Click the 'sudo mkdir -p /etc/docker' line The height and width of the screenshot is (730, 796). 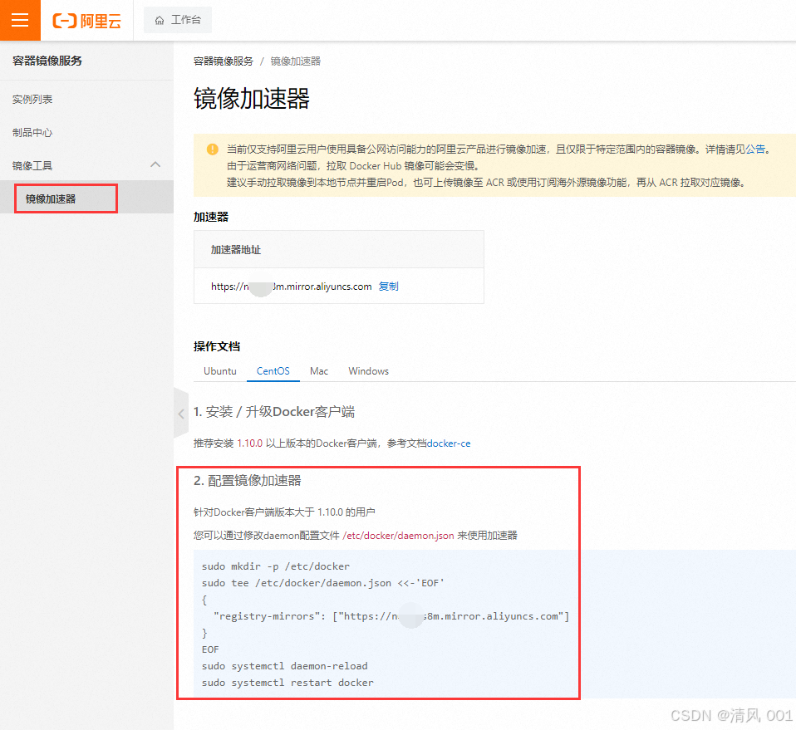pos(276,566)
